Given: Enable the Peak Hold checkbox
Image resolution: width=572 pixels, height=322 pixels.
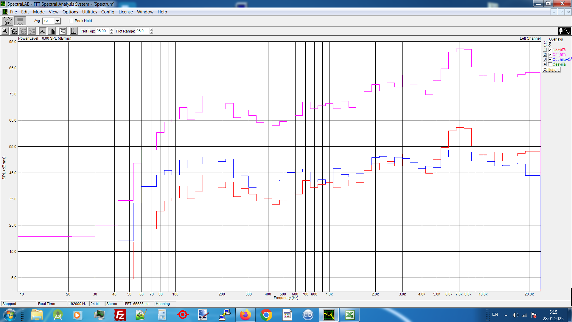Looking at the screenshot, I should (x=71, y=21).
